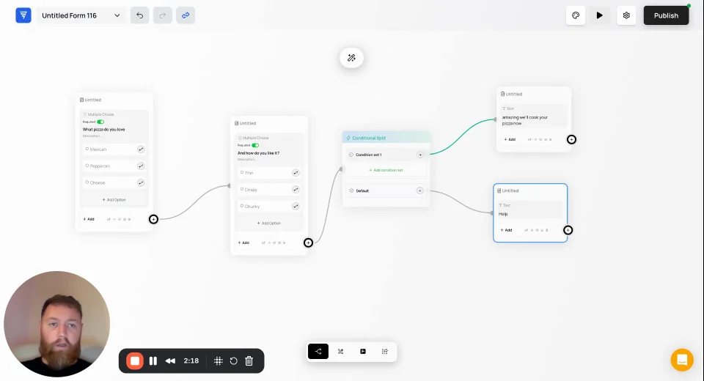The image size is (704, 381).
Task: Click the share icon in bottom toolbar
Action: [x=385, y=352]
